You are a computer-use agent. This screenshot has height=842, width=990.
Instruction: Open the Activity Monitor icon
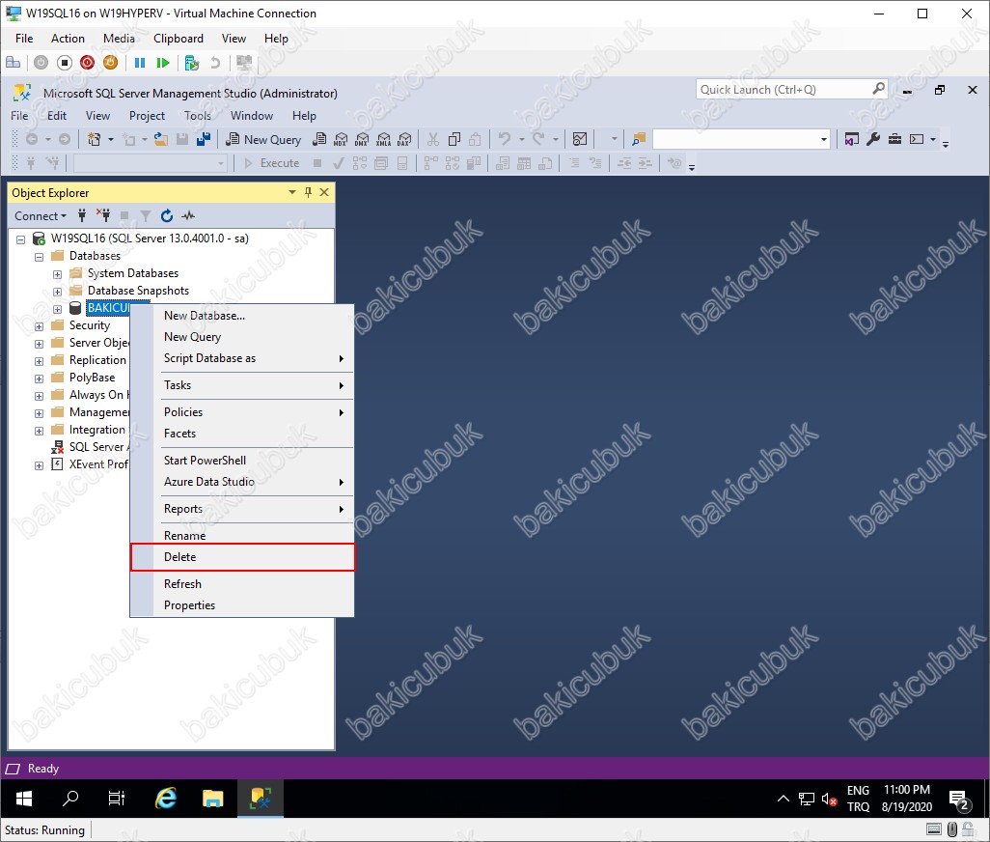coord(580,139)
